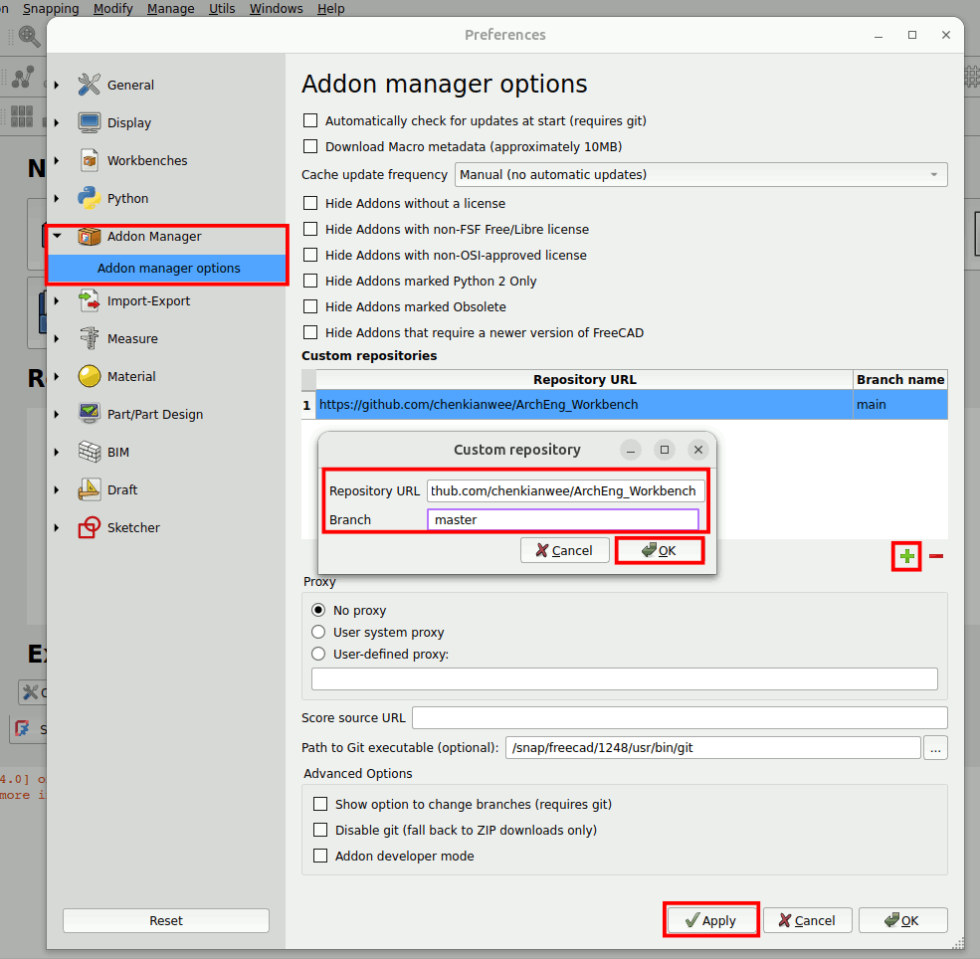
Task: Expand the General preferences section
Action: (x=57, y=86)
